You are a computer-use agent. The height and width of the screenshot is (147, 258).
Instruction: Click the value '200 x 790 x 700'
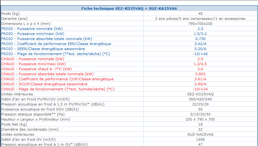pyautogui.click(x=200, y=119)
